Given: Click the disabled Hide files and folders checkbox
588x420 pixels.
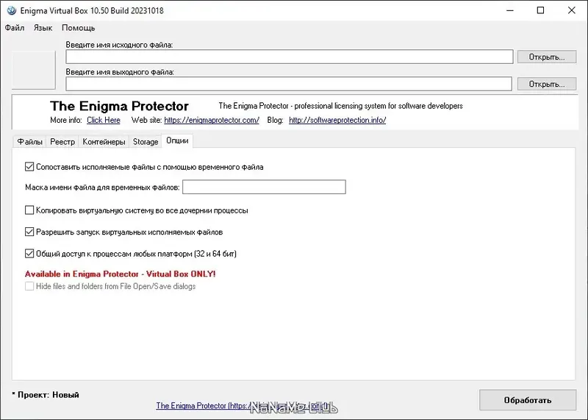Looking at the screenshot, I should pyautogui.click(x=29, y=286).
